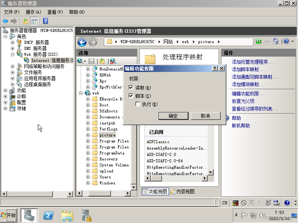Screen dimensions: 298x223
Task: Click 联机帮助 link
Action: click(241, 126)
